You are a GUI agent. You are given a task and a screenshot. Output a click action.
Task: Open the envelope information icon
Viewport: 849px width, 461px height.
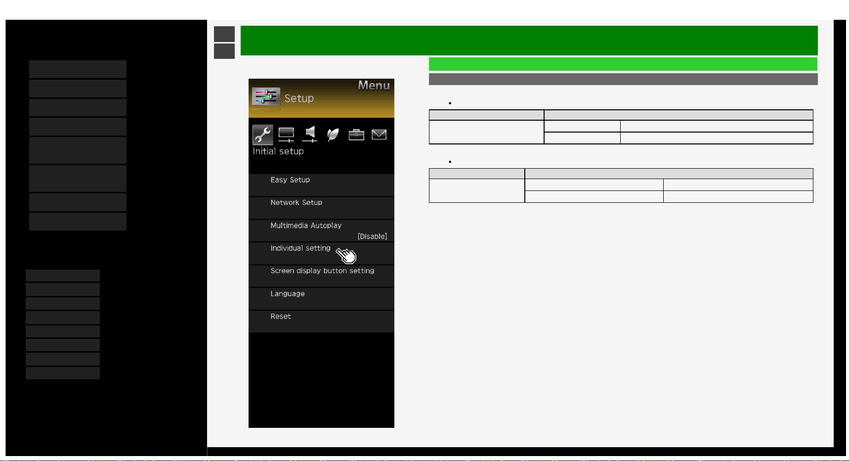379,135
